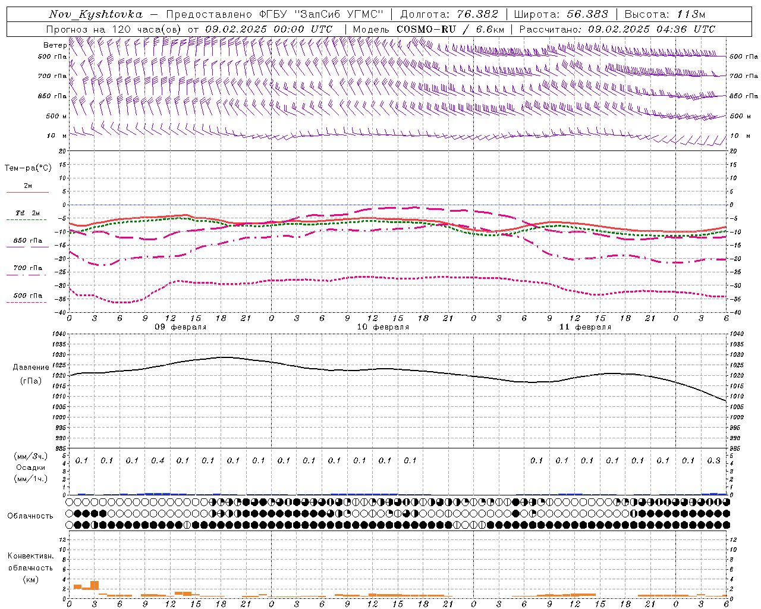Click the dashed line sample under 700 гПа legend

(x=26, y=275)
